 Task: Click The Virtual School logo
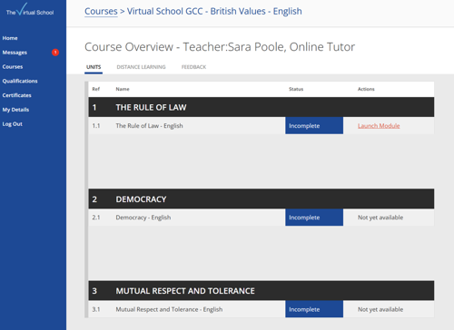click(x=30, y=10)
